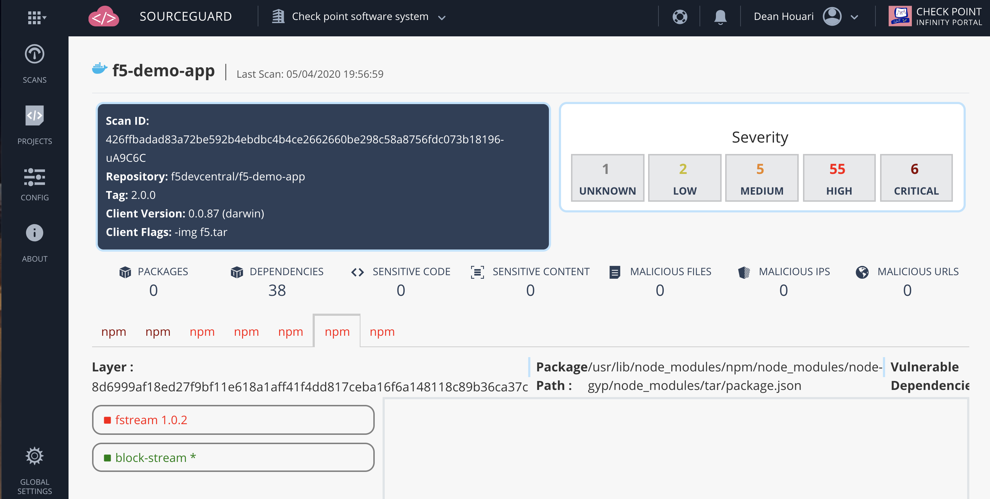The width and height of the screenshot is (990, 499).
Task: Click the Dependencies count 38
Action: tap(277, 290)
